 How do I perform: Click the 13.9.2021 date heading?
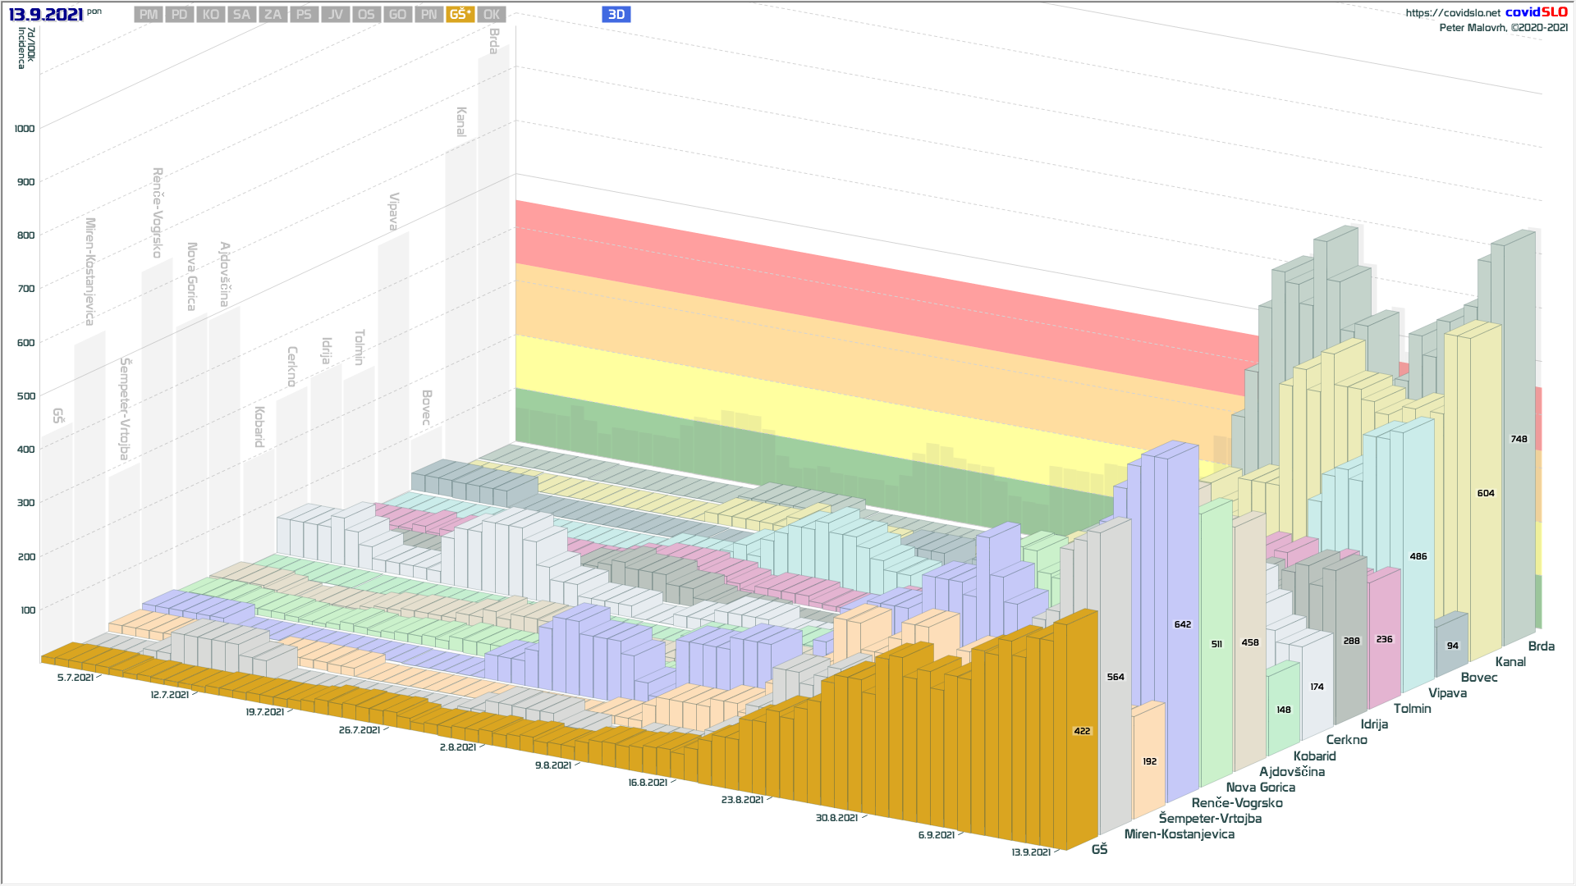(x=46, y=15)
